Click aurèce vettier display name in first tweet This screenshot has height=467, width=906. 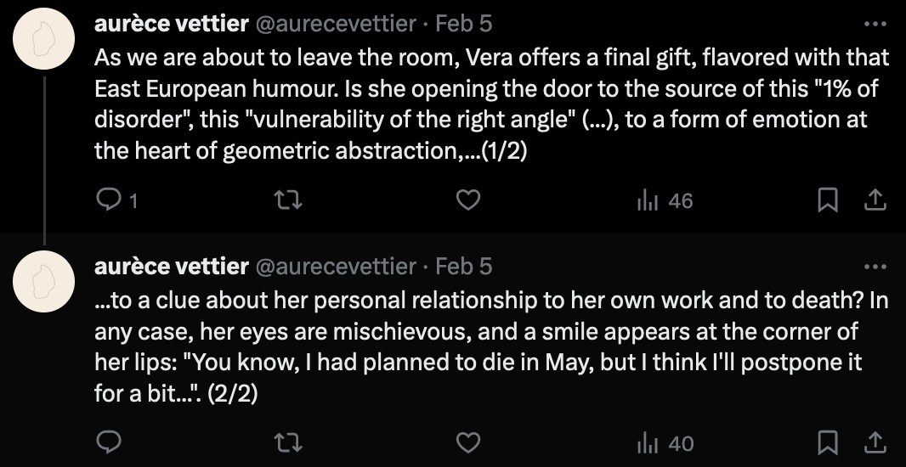point(171,24)
